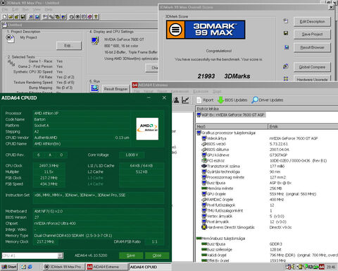Click the Run section monitor icon in 3DMark
The image size is (338, 271).
(94, 88)
